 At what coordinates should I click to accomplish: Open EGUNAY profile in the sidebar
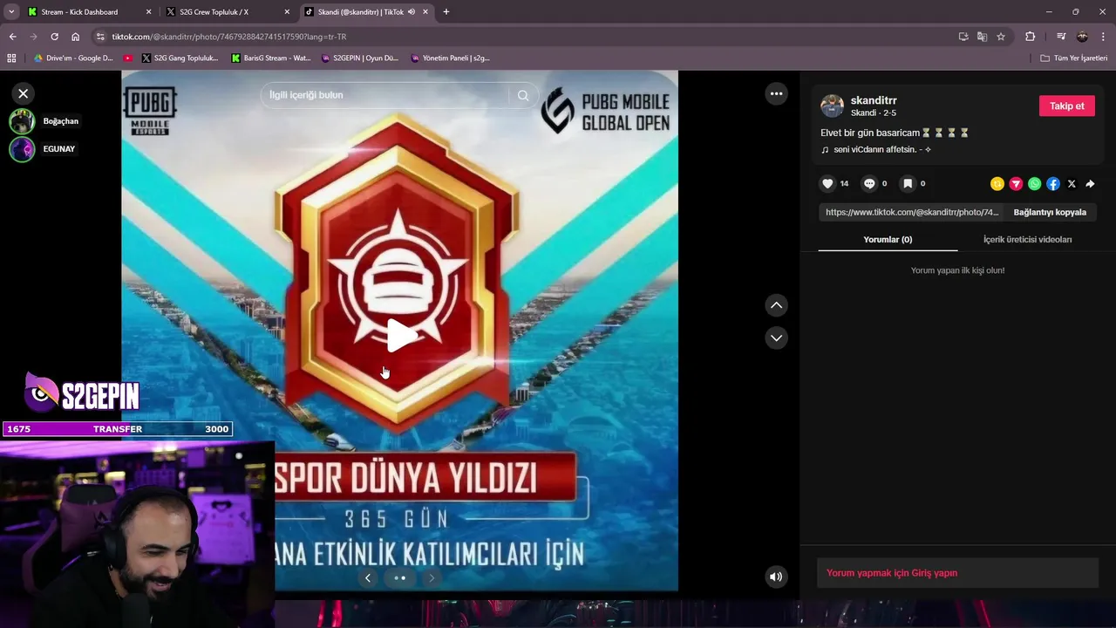click(x=42, y=149)
